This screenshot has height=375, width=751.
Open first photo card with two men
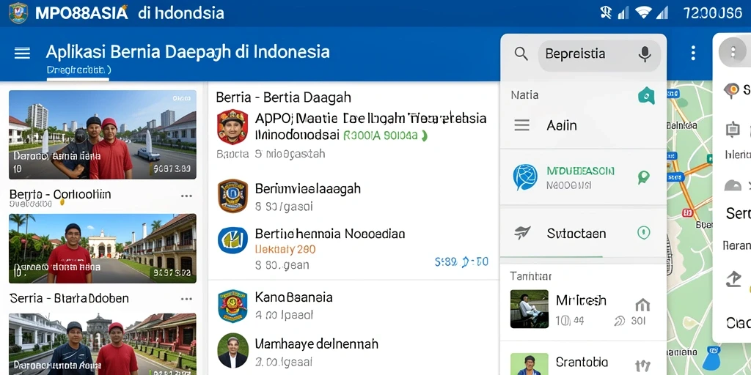(x=103, y=135)
